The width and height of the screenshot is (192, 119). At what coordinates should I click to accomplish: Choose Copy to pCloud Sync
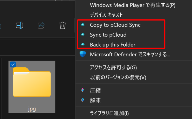tap(115, 25)
